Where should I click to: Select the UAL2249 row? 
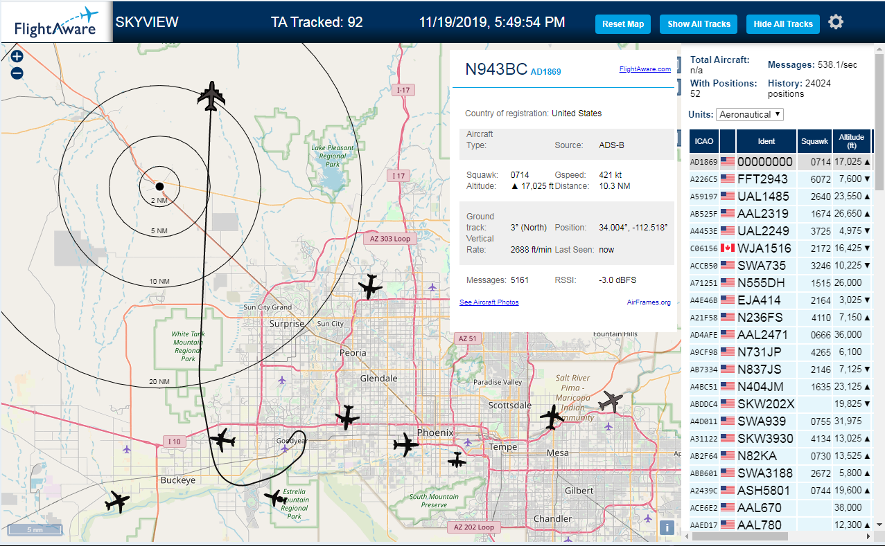780,230
